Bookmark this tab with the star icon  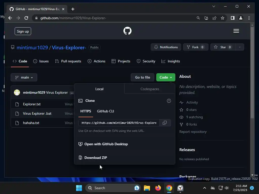pos(223,18)
